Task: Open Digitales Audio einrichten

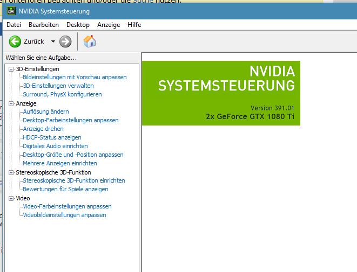Action: [x=55, y=146]
